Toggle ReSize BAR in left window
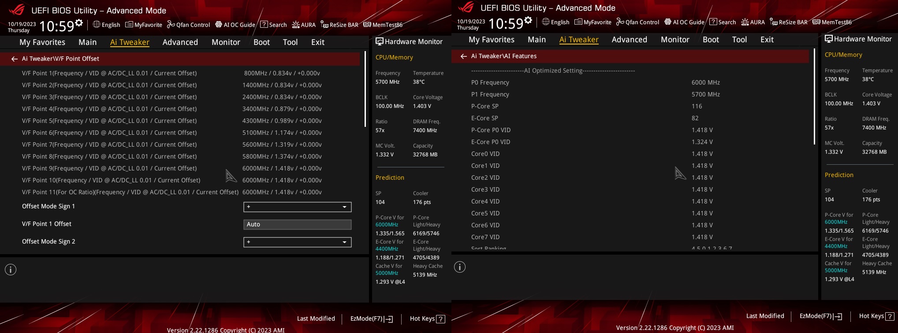 tap(339, 25)
